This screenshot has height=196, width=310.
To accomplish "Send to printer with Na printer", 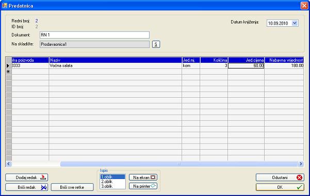I will coord(143,186).
